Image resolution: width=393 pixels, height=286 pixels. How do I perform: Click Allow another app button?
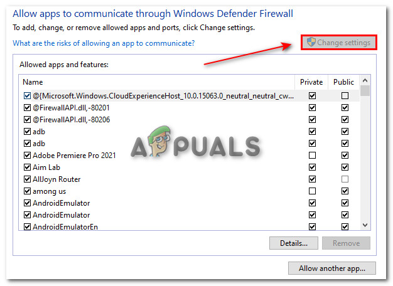click(x=331, y=268)
